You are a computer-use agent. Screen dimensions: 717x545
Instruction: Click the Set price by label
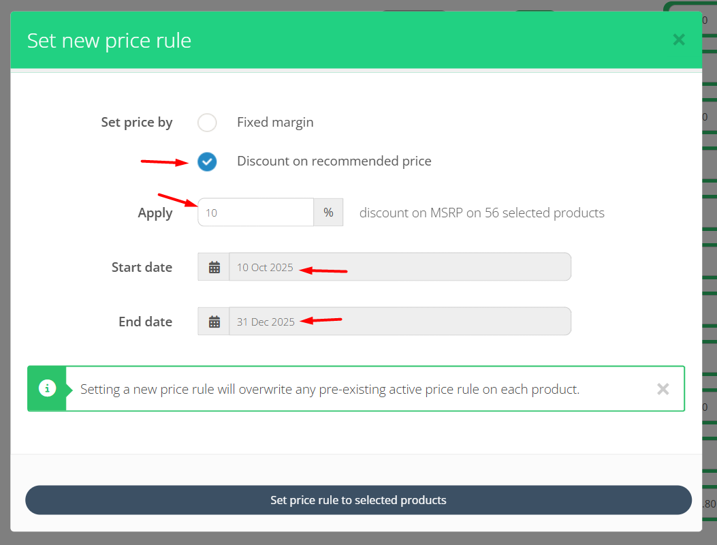(137, 123)
